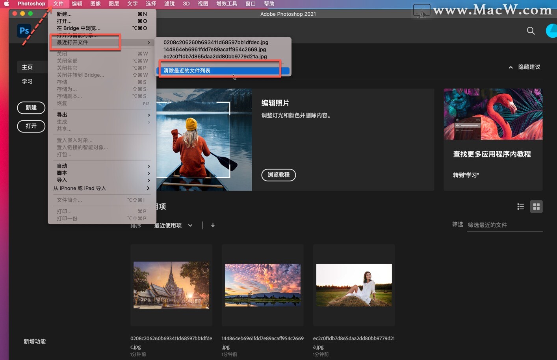
Task: Click the Ps logo icon
Action: coord(24,31)
